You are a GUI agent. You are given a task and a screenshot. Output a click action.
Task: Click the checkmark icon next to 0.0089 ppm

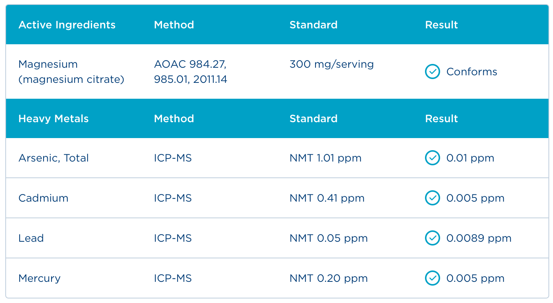pyautogui.click(x=432, y=238)
